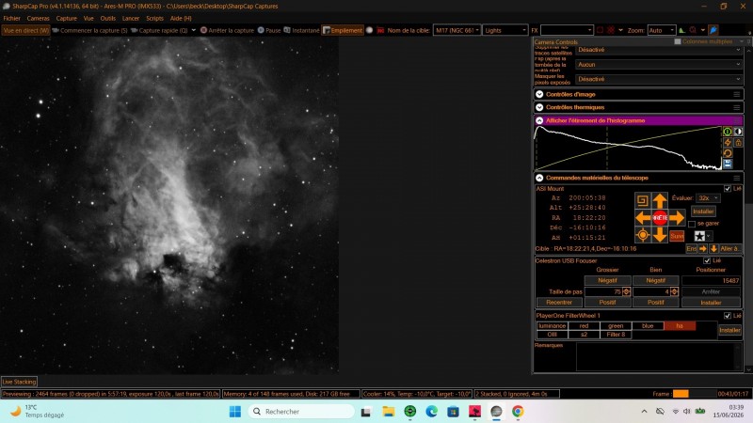Open the Zoom Auto dropdown

tap(662, 30)
